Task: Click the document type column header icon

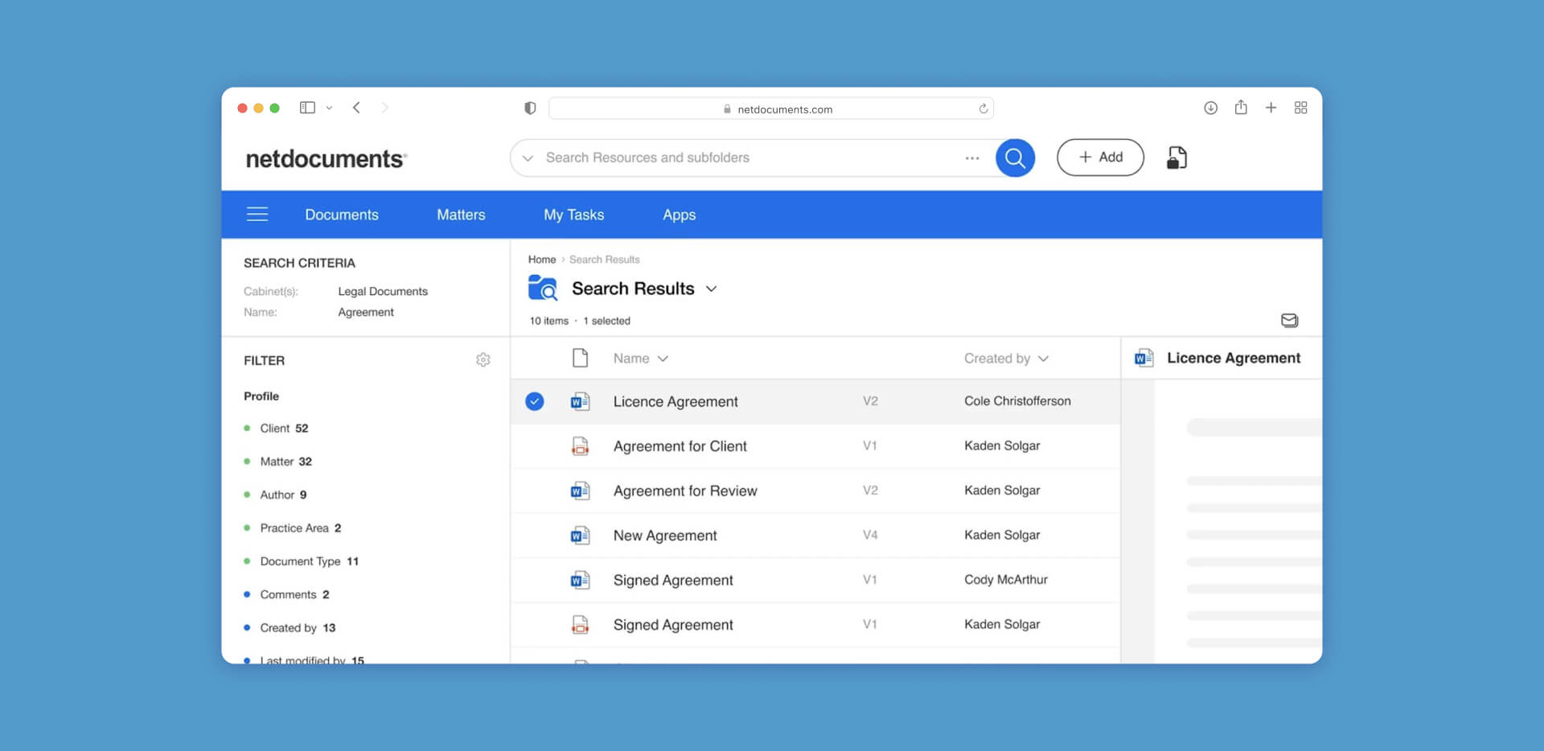Action: pyautogui.click(x=580, y=358)
